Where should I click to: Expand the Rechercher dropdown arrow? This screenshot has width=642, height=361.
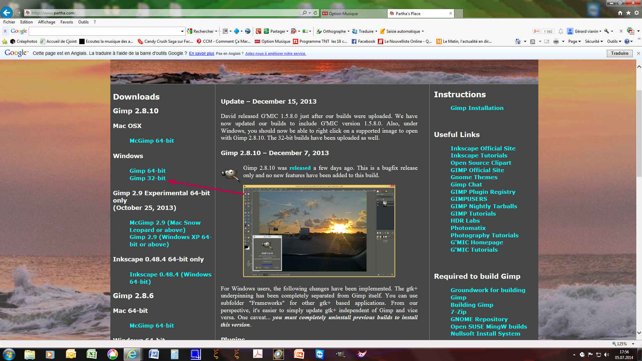(216, 31)
